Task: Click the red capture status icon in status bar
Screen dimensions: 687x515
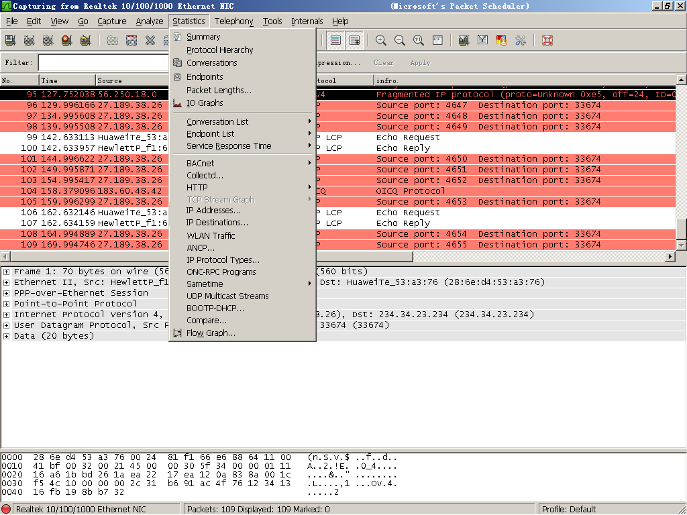Action: (x=6, y=510)
